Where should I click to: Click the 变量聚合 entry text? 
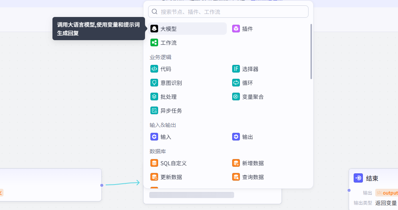click(253, 97)
